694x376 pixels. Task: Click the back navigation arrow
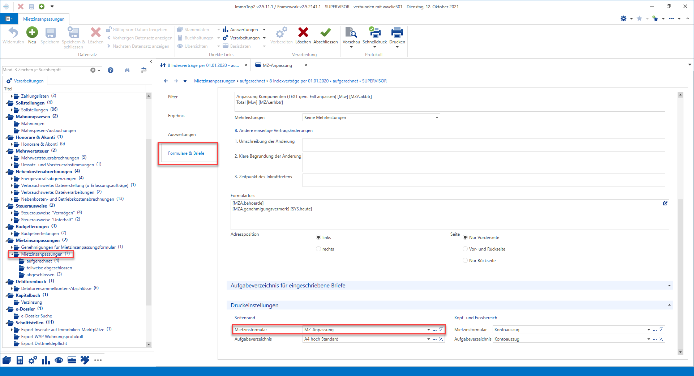[x=166, y=81]
